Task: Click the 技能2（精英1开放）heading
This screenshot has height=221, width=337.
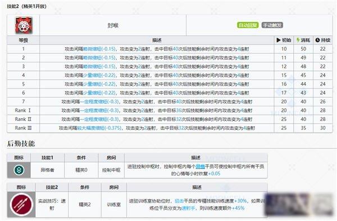Action: 26,6
